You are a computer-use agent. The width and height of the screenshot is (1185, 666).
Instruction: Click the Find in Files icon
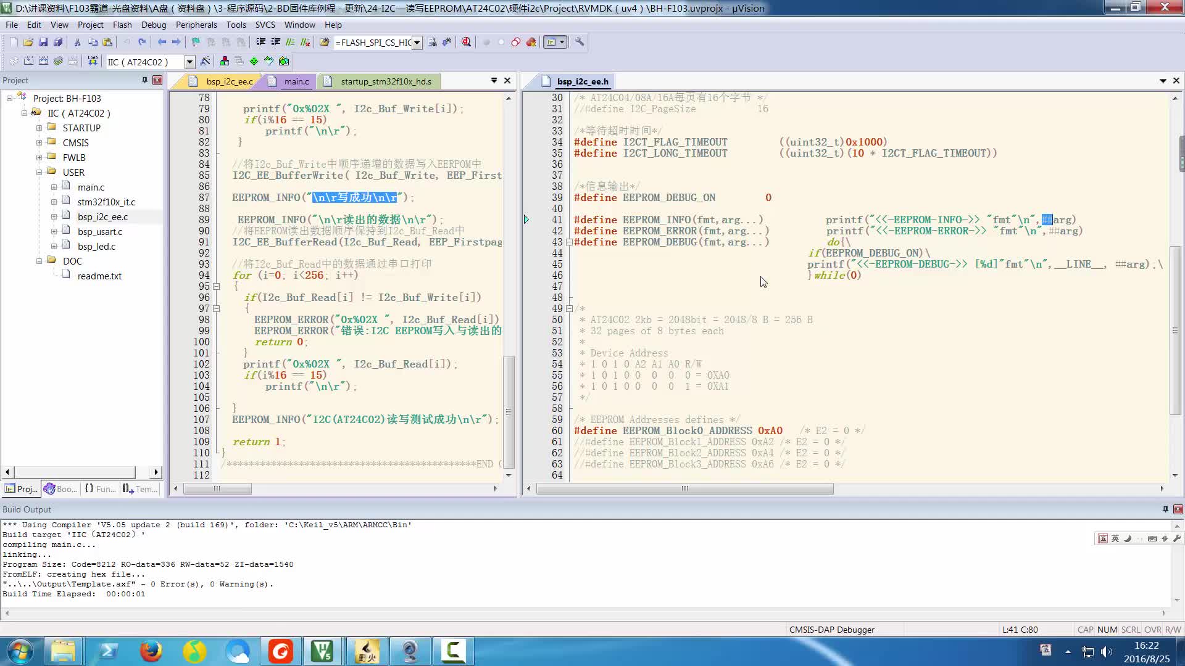[x=324, y=42]
